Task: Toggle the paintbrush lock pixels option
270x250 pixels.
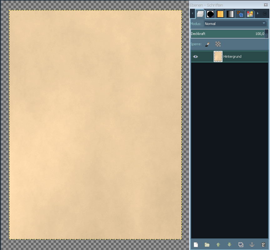Action: (x=207, y=44)
